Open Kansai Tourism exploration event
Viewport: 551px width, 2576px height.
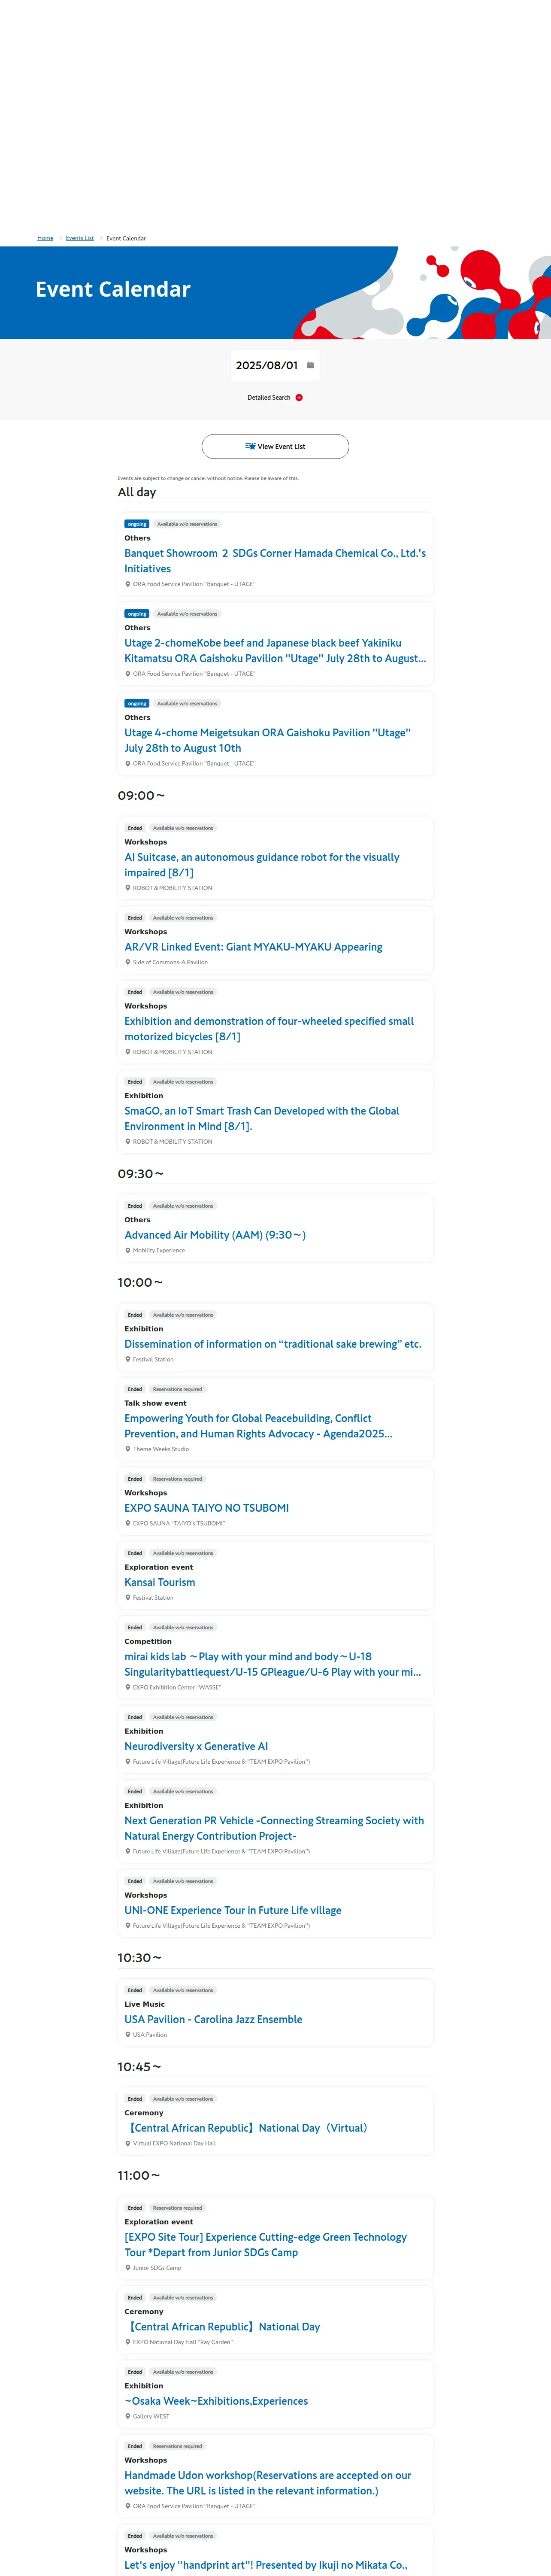pyautogui.click(x=160, y=1582)
